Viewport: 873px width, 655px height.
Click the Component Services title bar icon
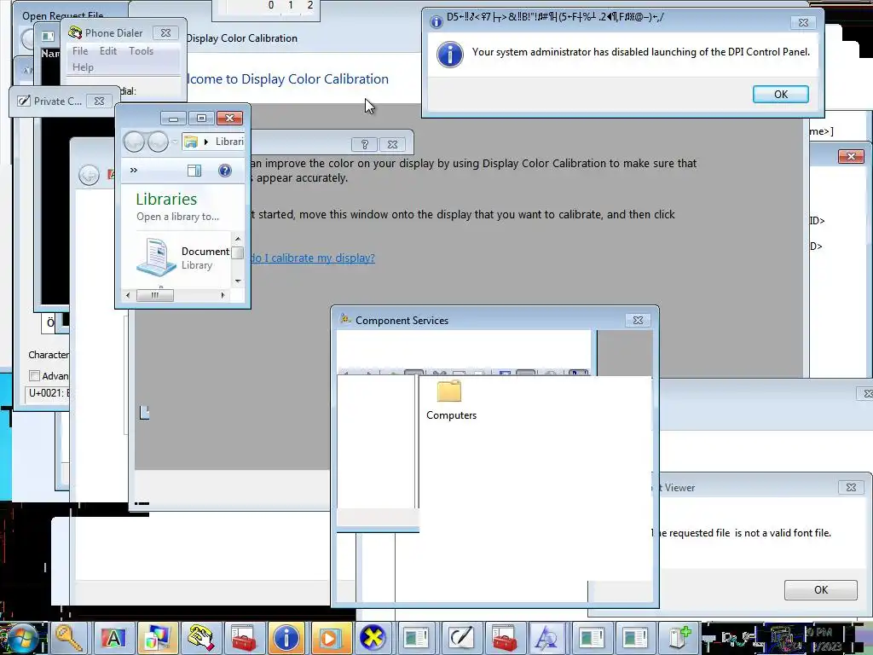click(345, 319)
